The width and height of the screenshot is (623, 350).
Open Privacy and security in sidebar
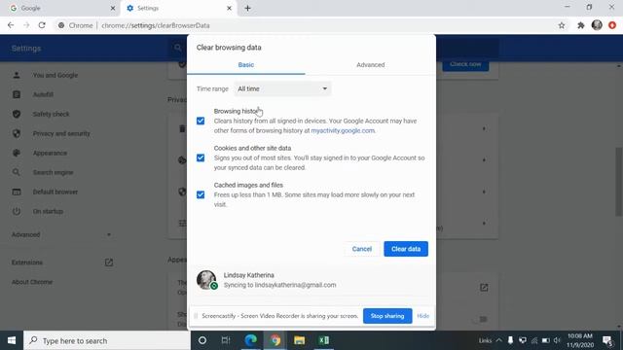[61, 133]
